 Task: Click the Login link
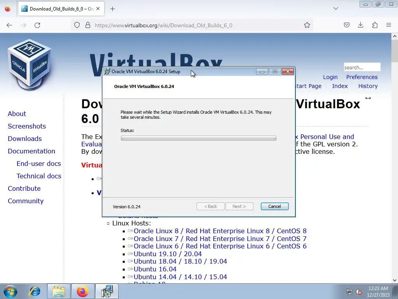pos(330,77)
